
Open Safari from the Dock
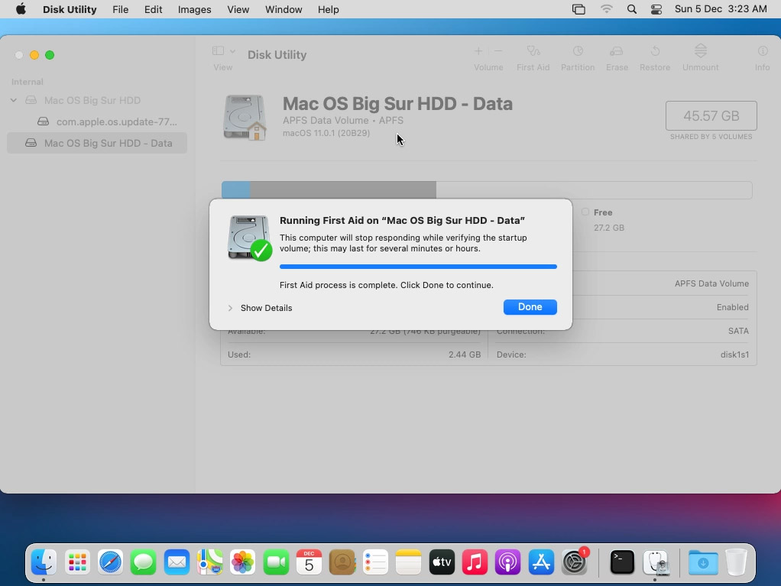[110, 562]
